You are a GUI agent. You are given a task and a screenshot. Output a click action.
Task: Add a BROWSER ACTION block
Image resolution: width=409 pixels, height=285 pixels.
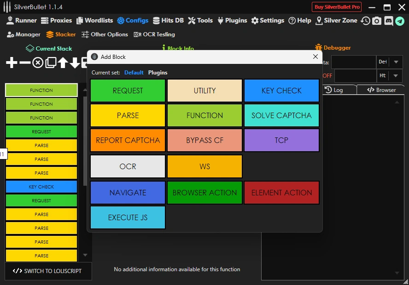205,193
